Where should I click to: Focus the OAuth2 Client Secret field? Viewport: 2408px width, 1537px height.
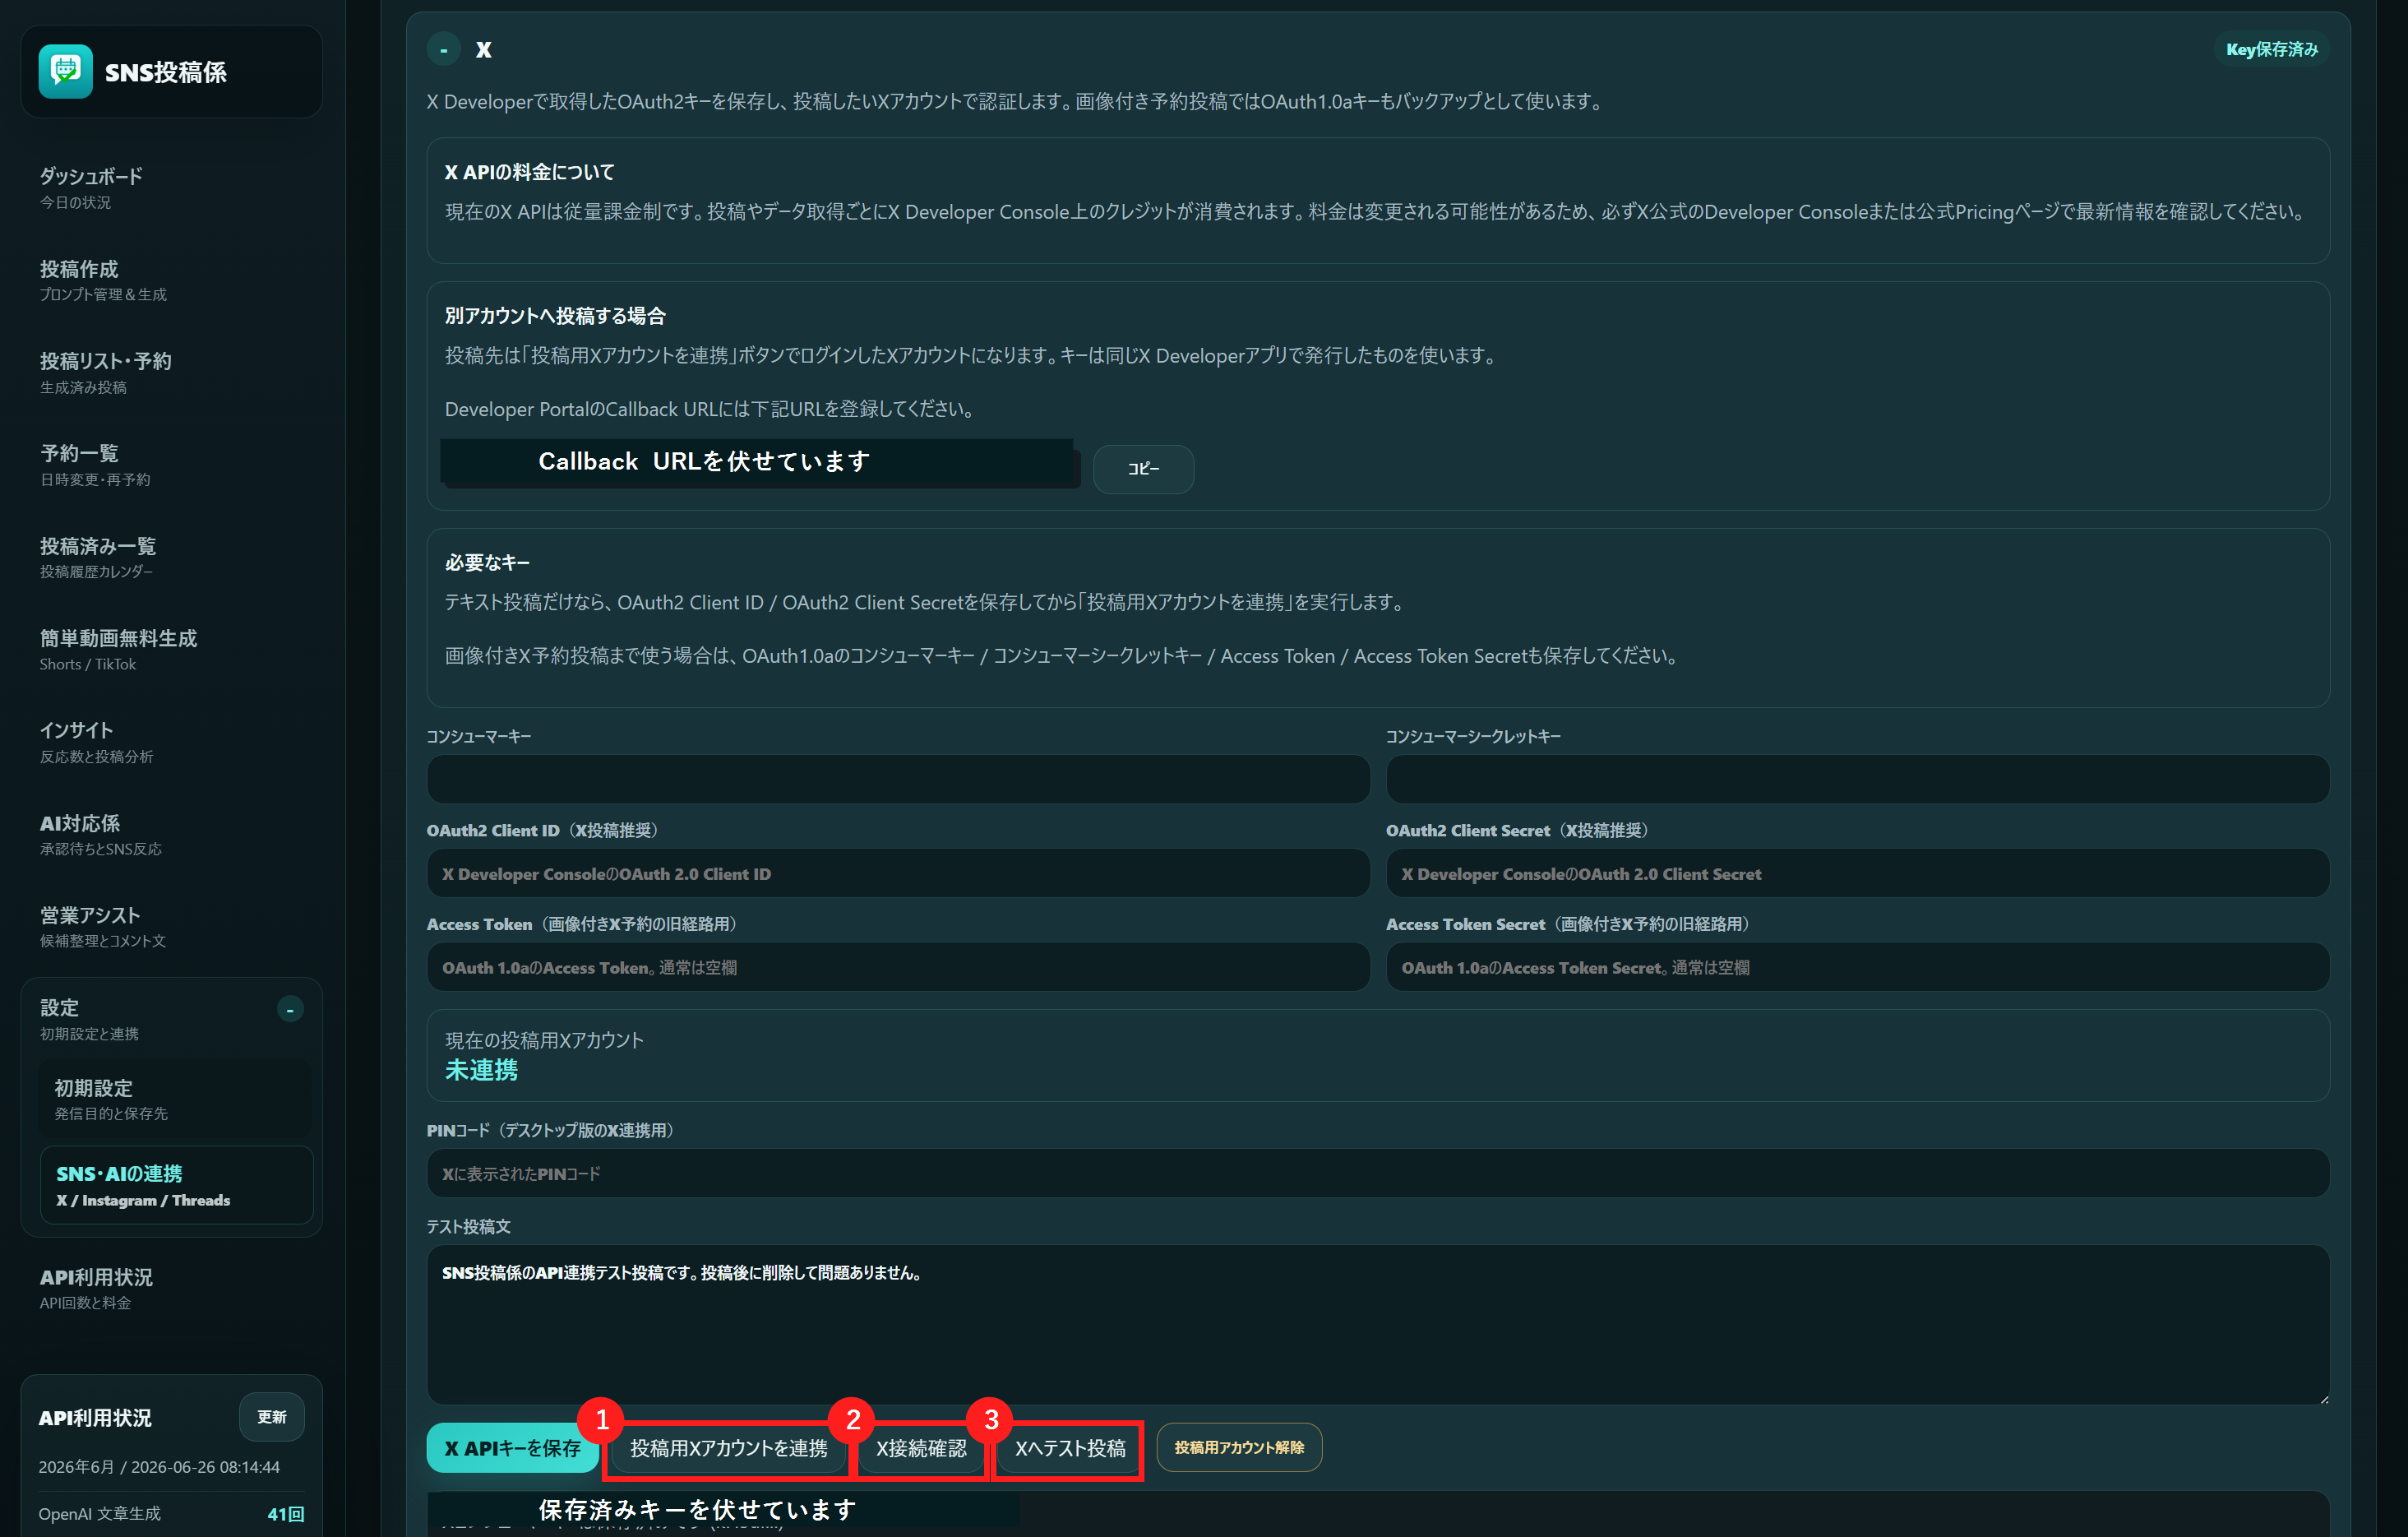(1857, 874)
